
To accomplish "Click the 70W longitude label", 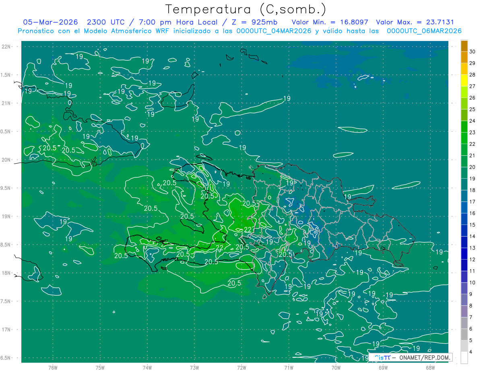I will (x=336, y=367).
